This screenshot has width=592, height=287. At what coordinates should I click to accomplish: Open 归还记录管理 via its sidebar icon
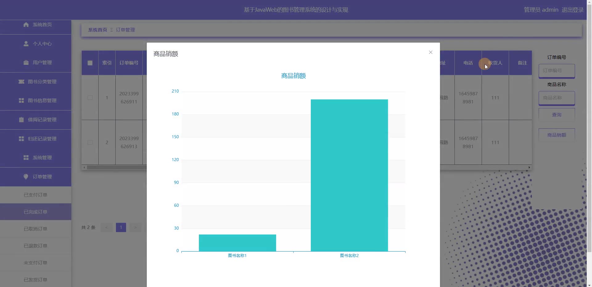21,139
